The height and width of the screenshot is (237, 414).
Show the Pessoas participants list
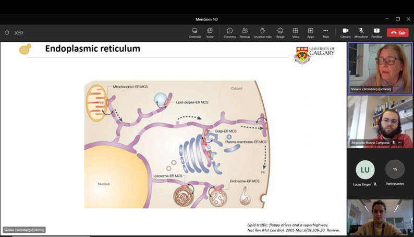245,33
